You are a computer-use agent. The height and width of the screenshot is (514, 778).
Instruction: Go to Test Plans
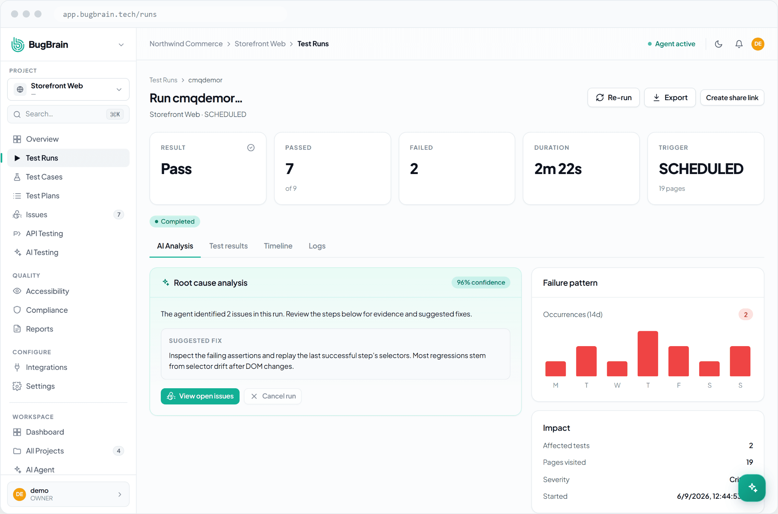pyautogui.click(x=68, y=196)
